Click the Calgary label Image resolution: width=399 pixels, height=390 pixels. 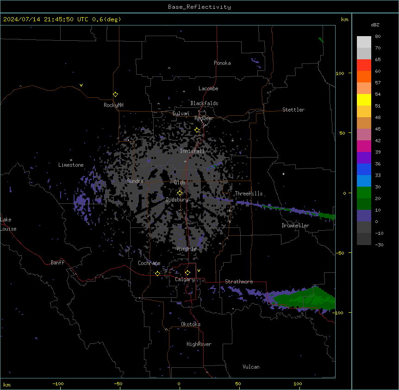185,279
